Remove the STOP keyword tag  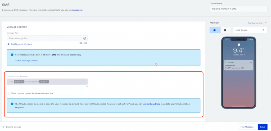click(x=22, y=82)
